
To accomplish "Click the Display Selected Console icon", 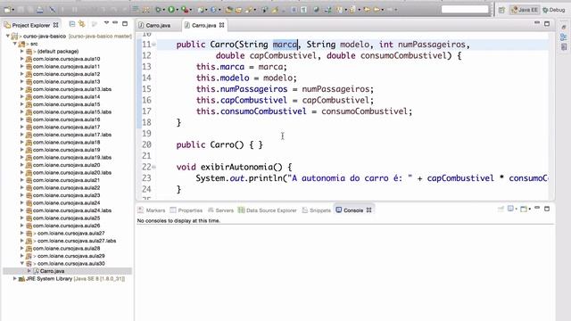I will tap(511, 209).
